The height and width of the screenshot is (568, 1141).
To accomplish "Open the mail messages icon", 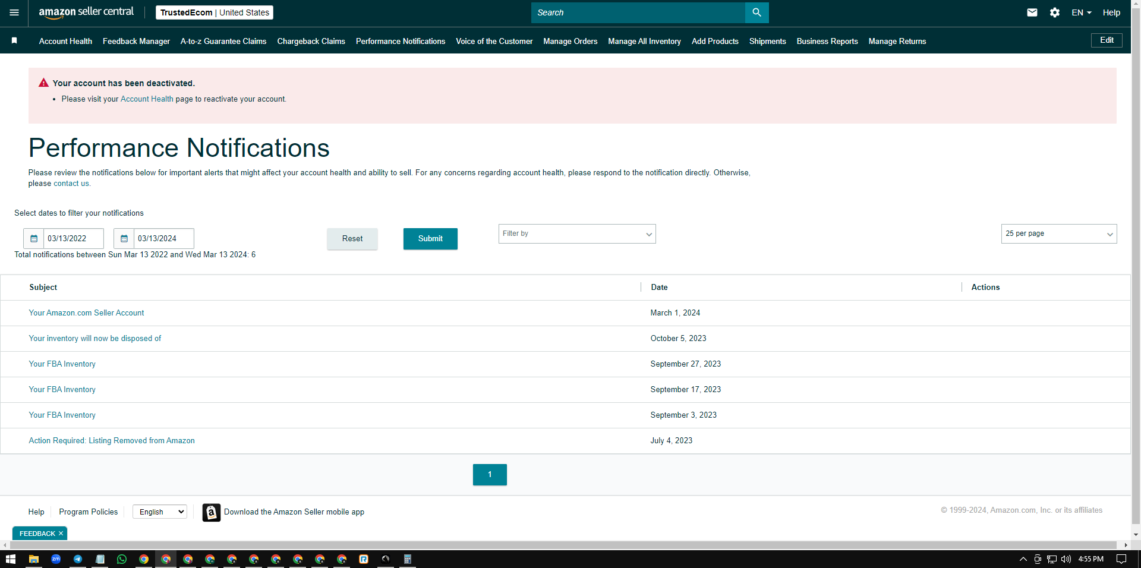I will point(1032,12).
